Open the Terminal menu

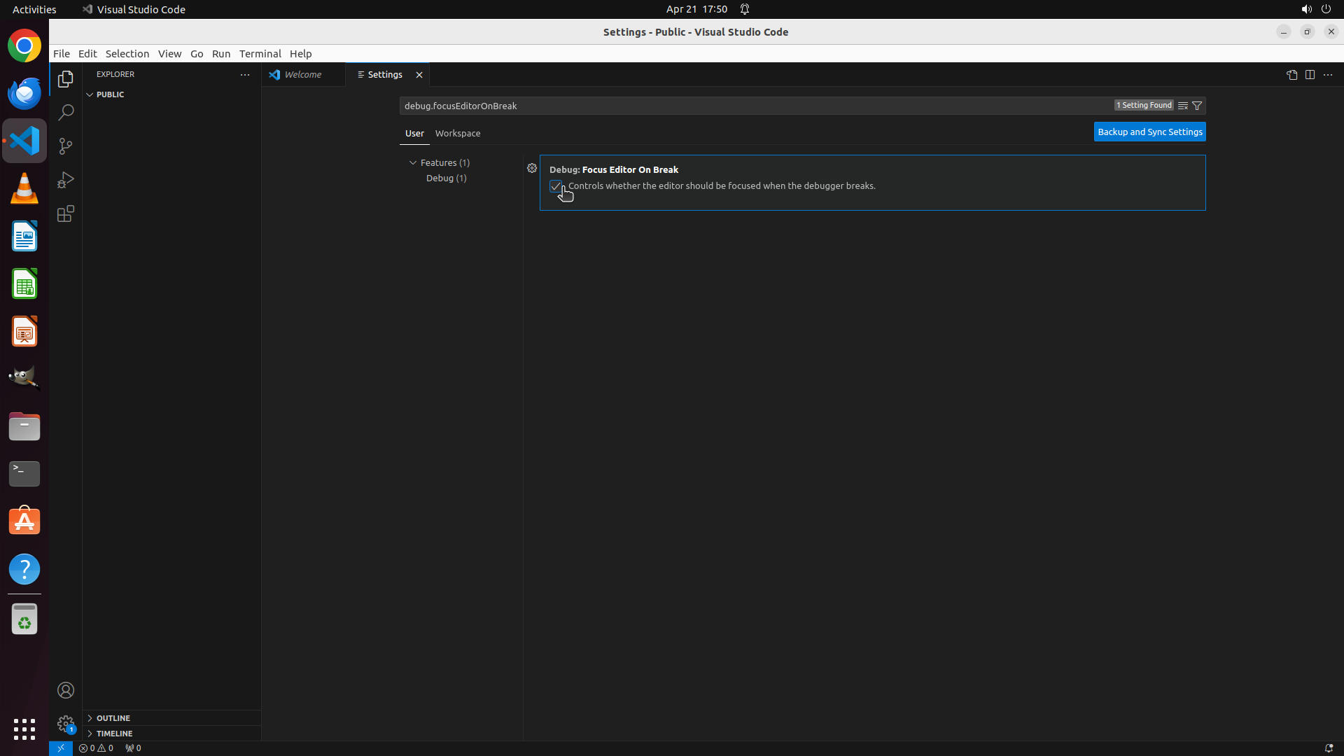[260, 54]
